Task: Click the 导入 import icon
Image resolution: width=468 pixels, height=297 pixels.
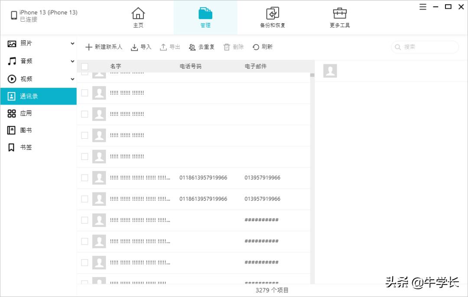Action: [134, 47]
